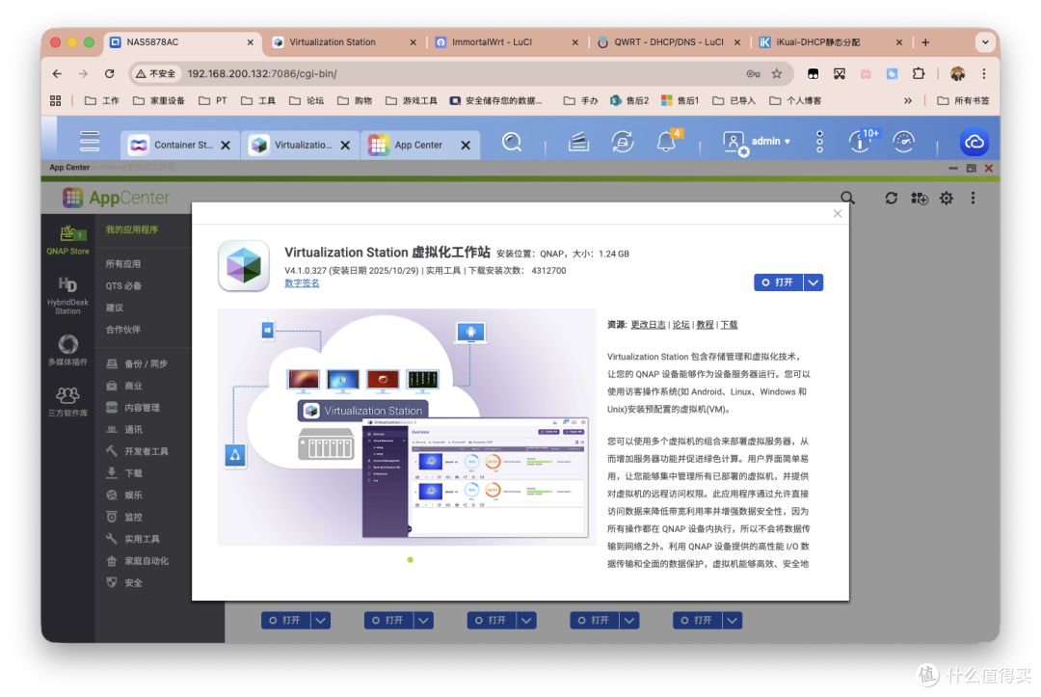Open the three-dot more options in QTS toolbar
The image size is (1041, 697).
pyautogui.click(x=819, y=142)
